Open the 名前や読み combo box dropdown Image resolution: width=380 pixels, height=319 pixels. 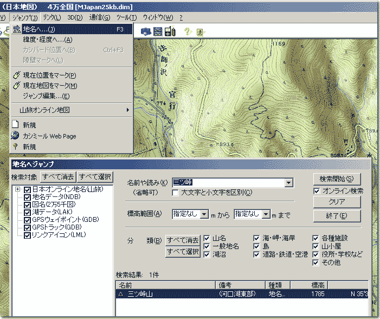288,183
